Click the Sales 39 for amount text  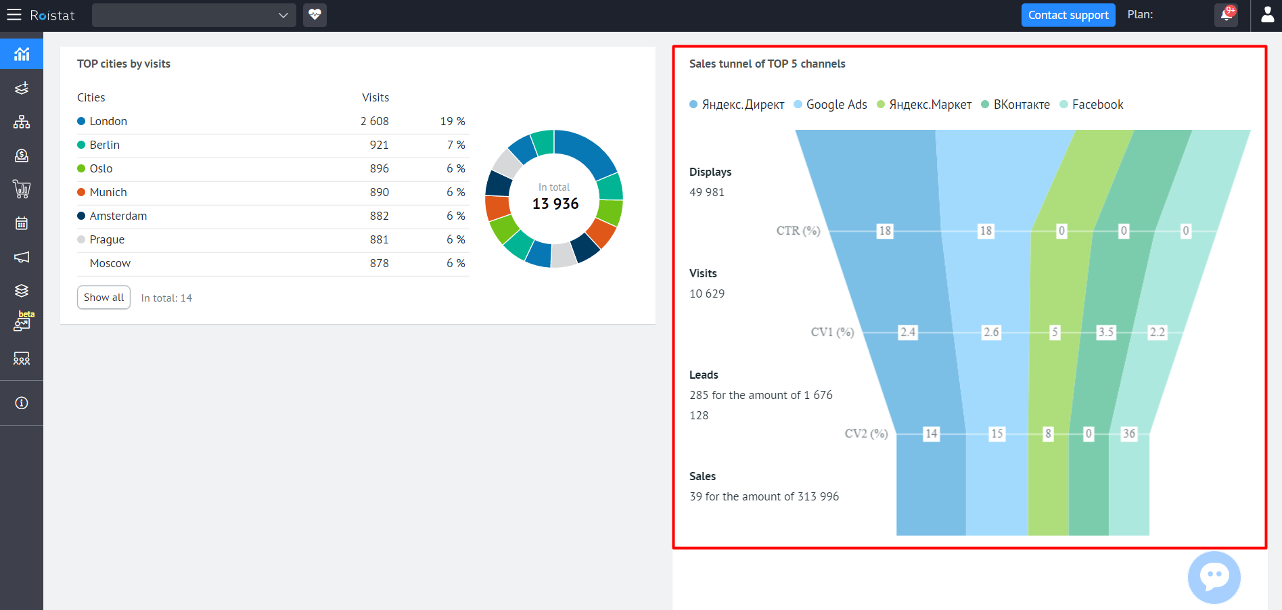[x=764, y=496]
